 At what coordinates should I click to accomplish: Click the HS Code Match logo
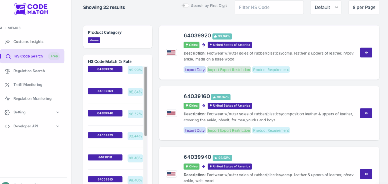pos(31,9)
